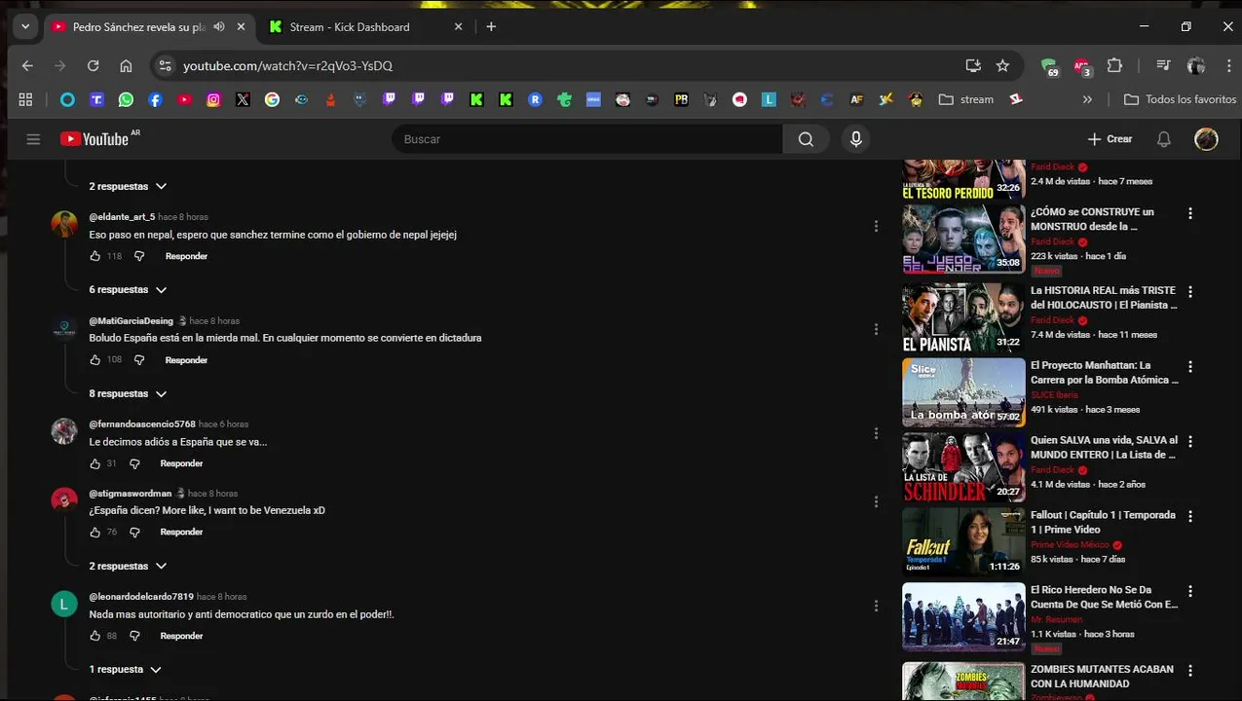Open the X (Twitter) bookmark icon
This screenshot has width=1242, height=701.
[243, 99]
